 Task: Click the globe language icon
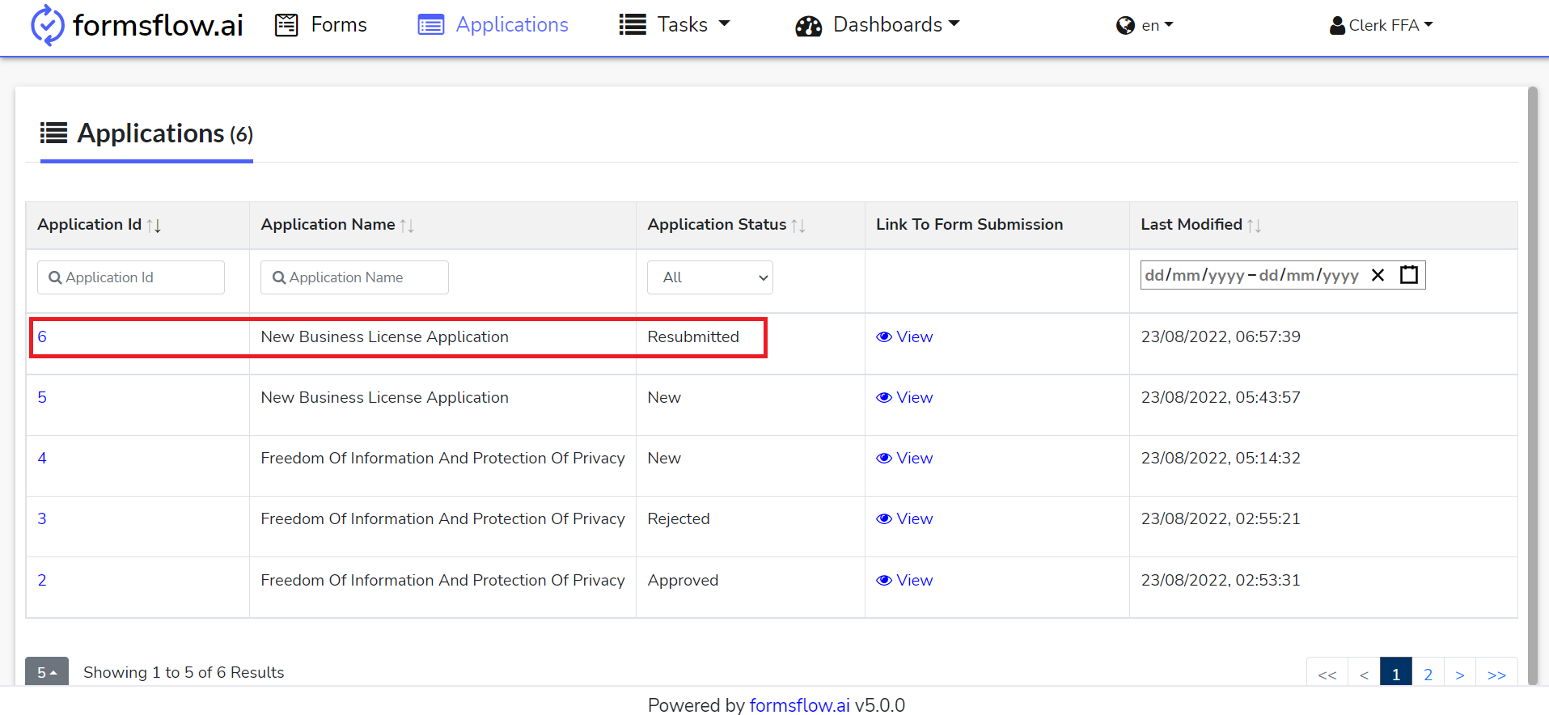[1125, 26]
